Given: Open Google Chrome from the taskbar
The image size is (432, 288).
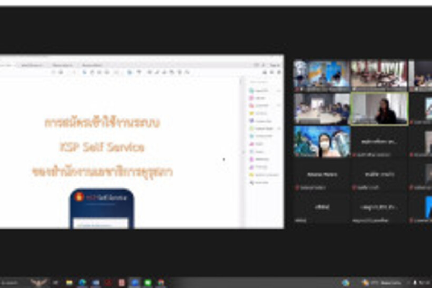Looking at the screenshot, I should (161, 283).
